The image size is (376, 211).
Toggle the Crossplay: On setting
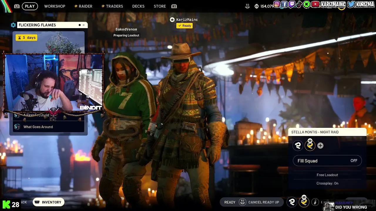(x=327, y=183)
